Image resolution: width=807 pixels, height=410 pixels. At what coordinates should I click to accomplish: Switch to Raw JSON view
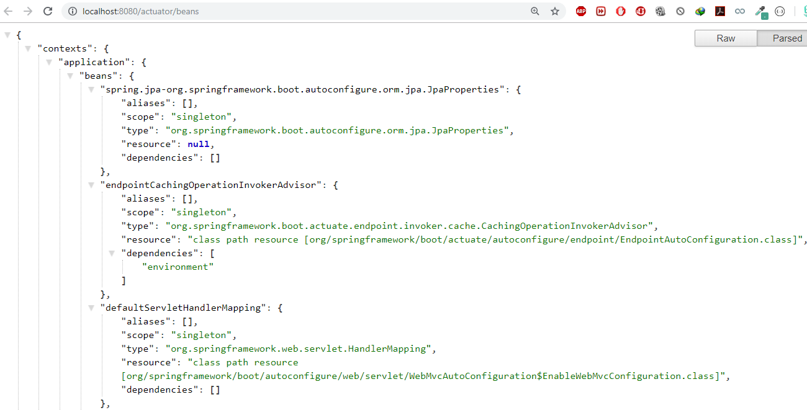tap(725, 38)
